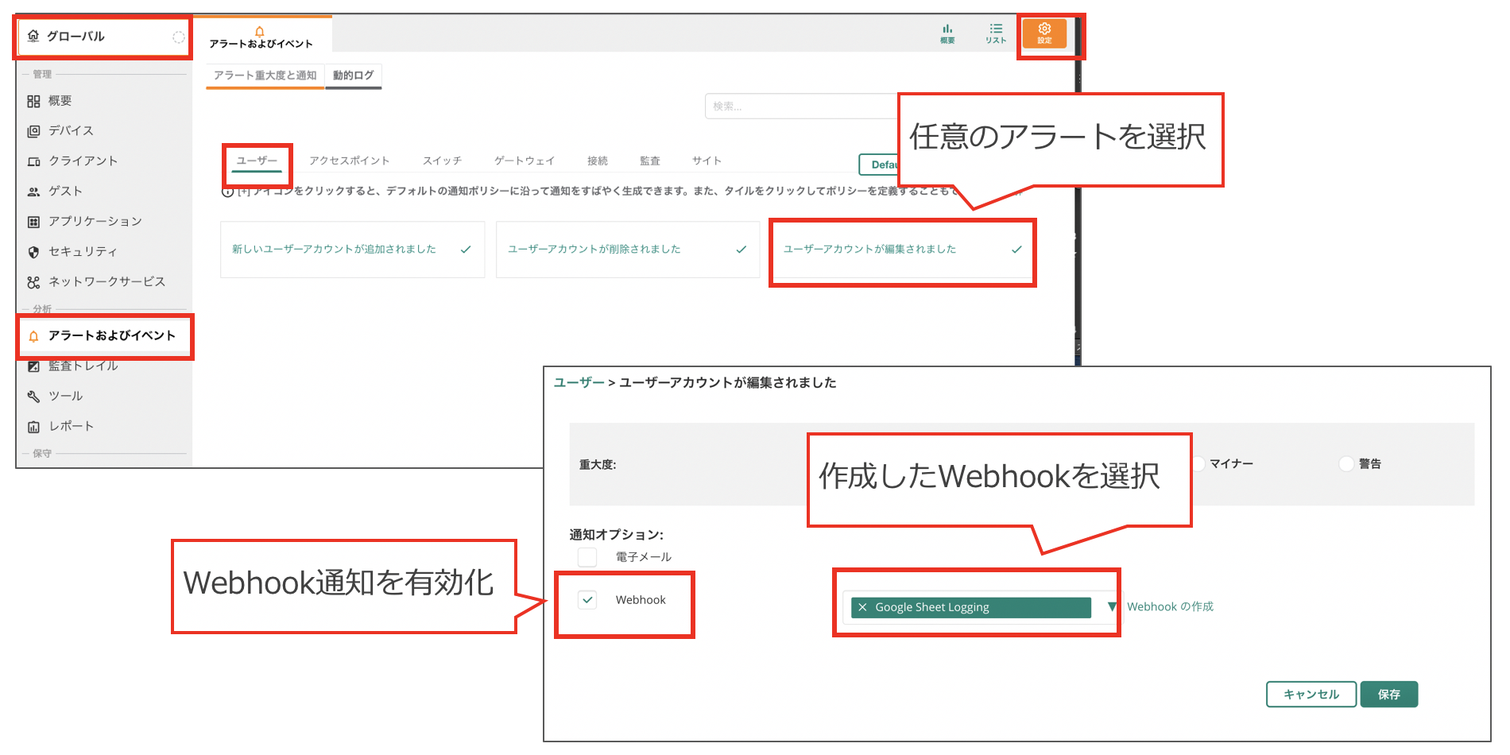The width and height of the screenshot is (1510, 755).
Task: Open the orange 設定 settings gear
Action: (x=1044, y=33)
